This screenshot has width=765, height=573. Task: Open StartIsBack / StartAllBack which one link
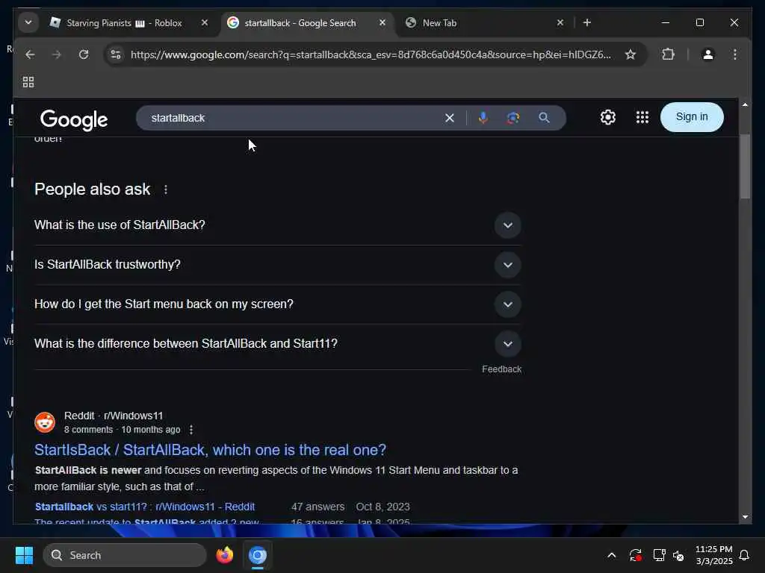coord(210,450)
